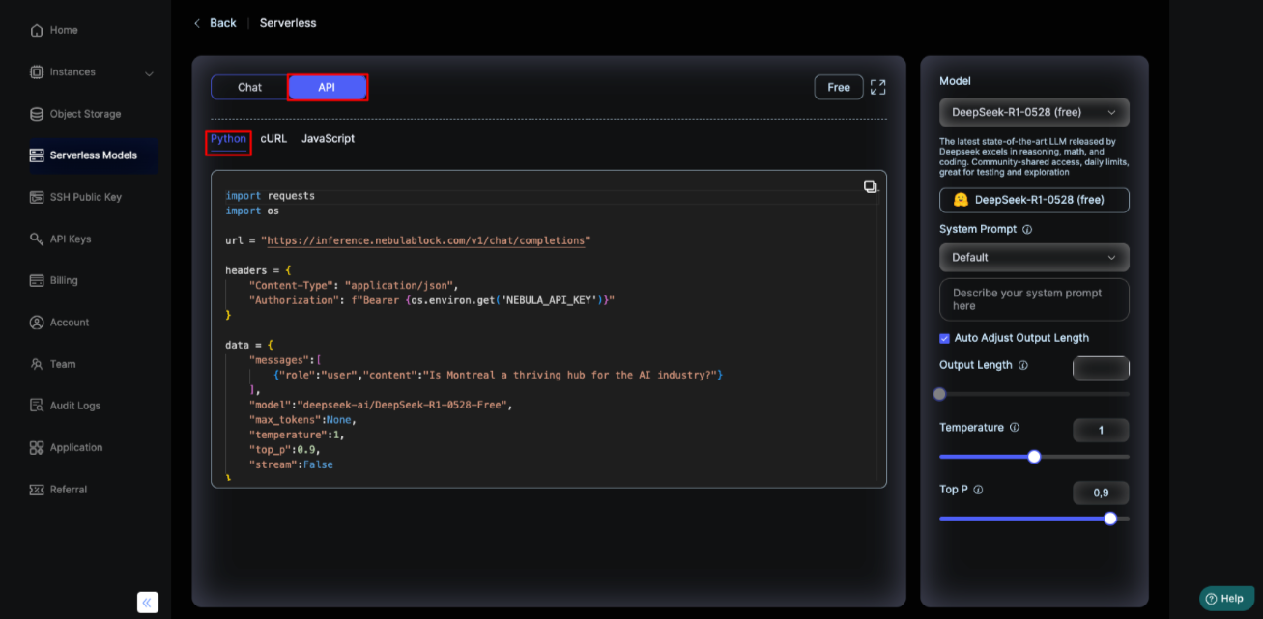The image size is (1263, 619).
Task: Click the Top P slider handle
Action: click(x=1110, y=519)
